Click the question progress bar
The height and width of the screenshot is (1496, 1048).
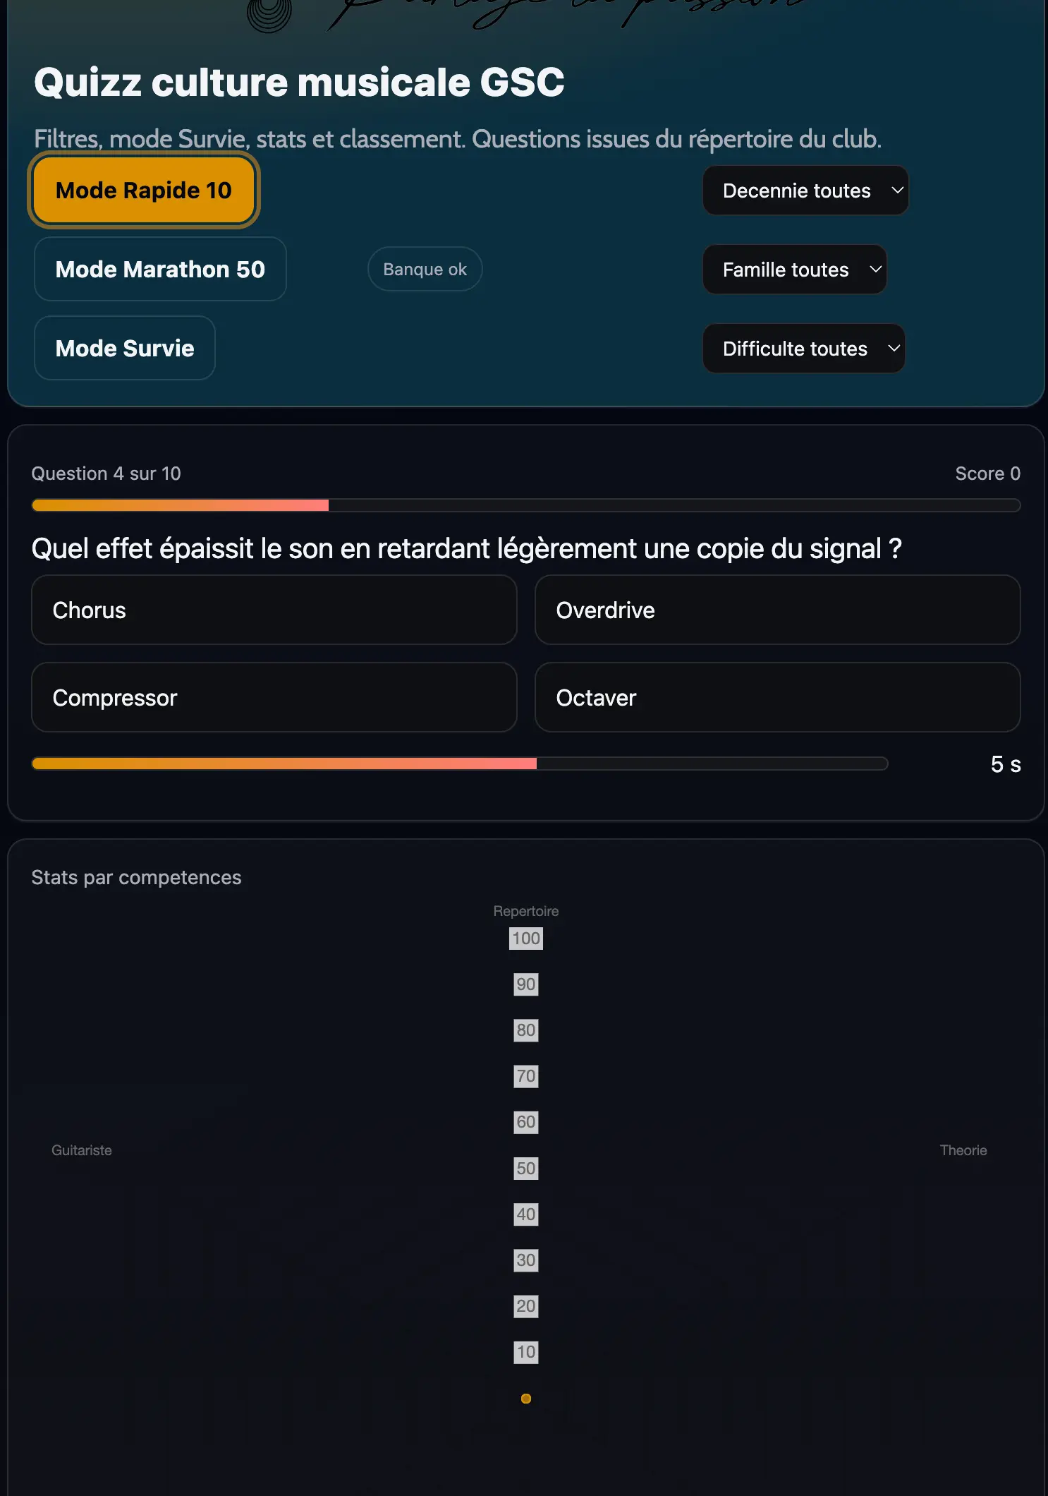(x=525, y=505)
